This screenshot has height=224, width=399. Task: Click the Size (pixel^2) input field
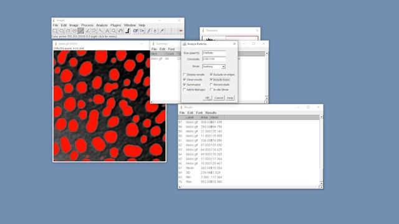tap(214, 53)
